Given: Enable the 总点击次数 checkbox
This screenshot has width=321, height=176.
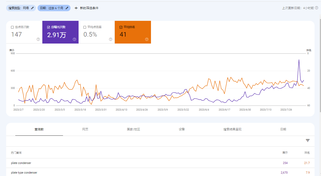Looking at the screenshot, I should click(x=12, y=27).
